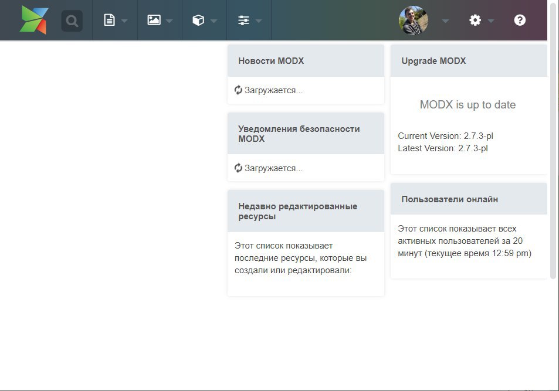
Task: Open the Media image menu icon
Action: tap(154, 20)
